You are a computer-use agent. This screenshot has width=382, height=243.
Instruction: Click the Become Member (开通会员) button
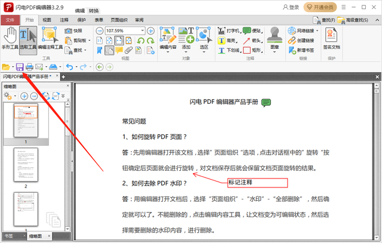[320, 7]
